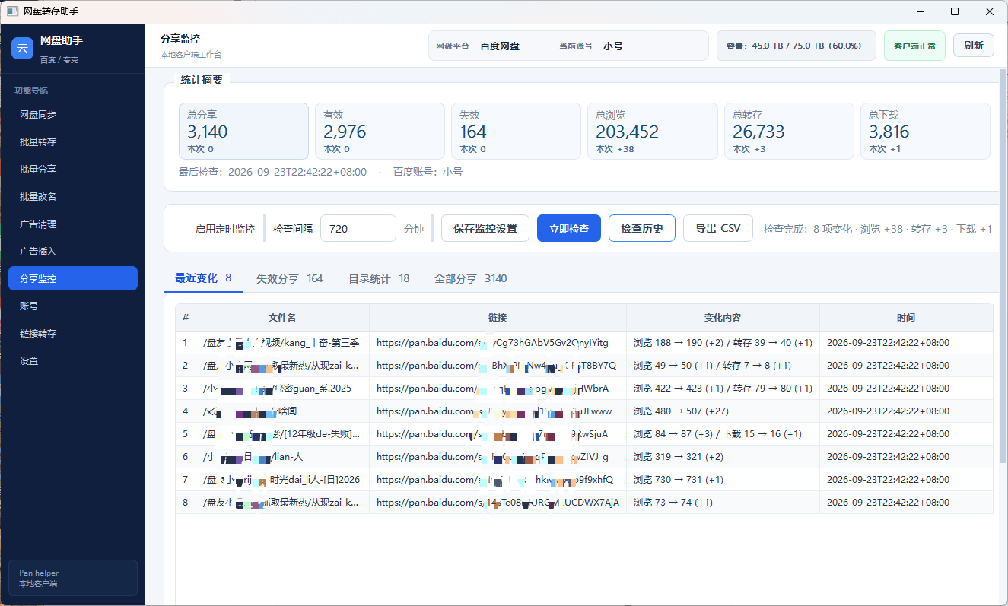Click the cell 浏览 73 → 74 (+1)
Image resolution: width=1008 pixels, height=606 pixels.
[x=723, y=503]
